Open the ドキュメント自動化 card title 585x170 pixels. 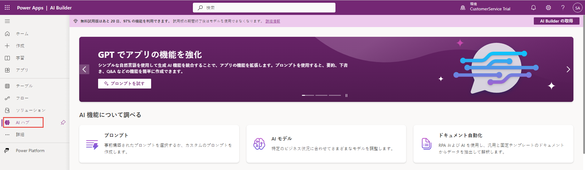point(460,135)
